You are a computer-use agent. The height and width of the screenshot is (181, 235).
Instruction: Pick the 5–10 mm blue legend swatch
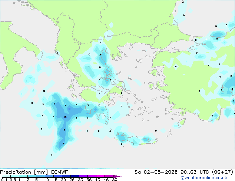[x=40, y=176]
